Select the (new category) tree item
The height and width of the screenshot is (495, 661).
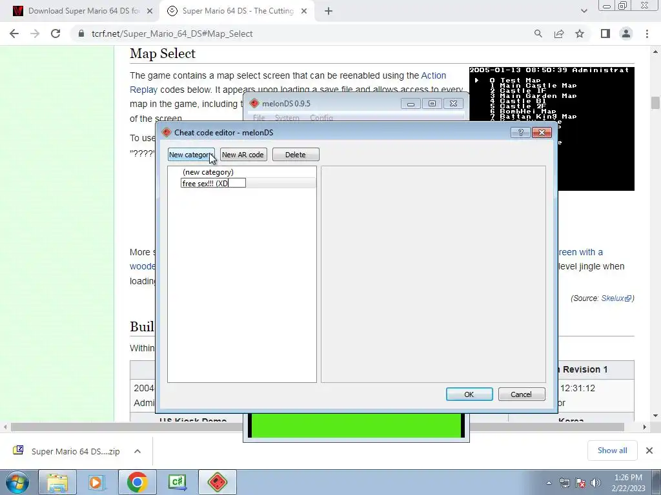click(208, 172)
